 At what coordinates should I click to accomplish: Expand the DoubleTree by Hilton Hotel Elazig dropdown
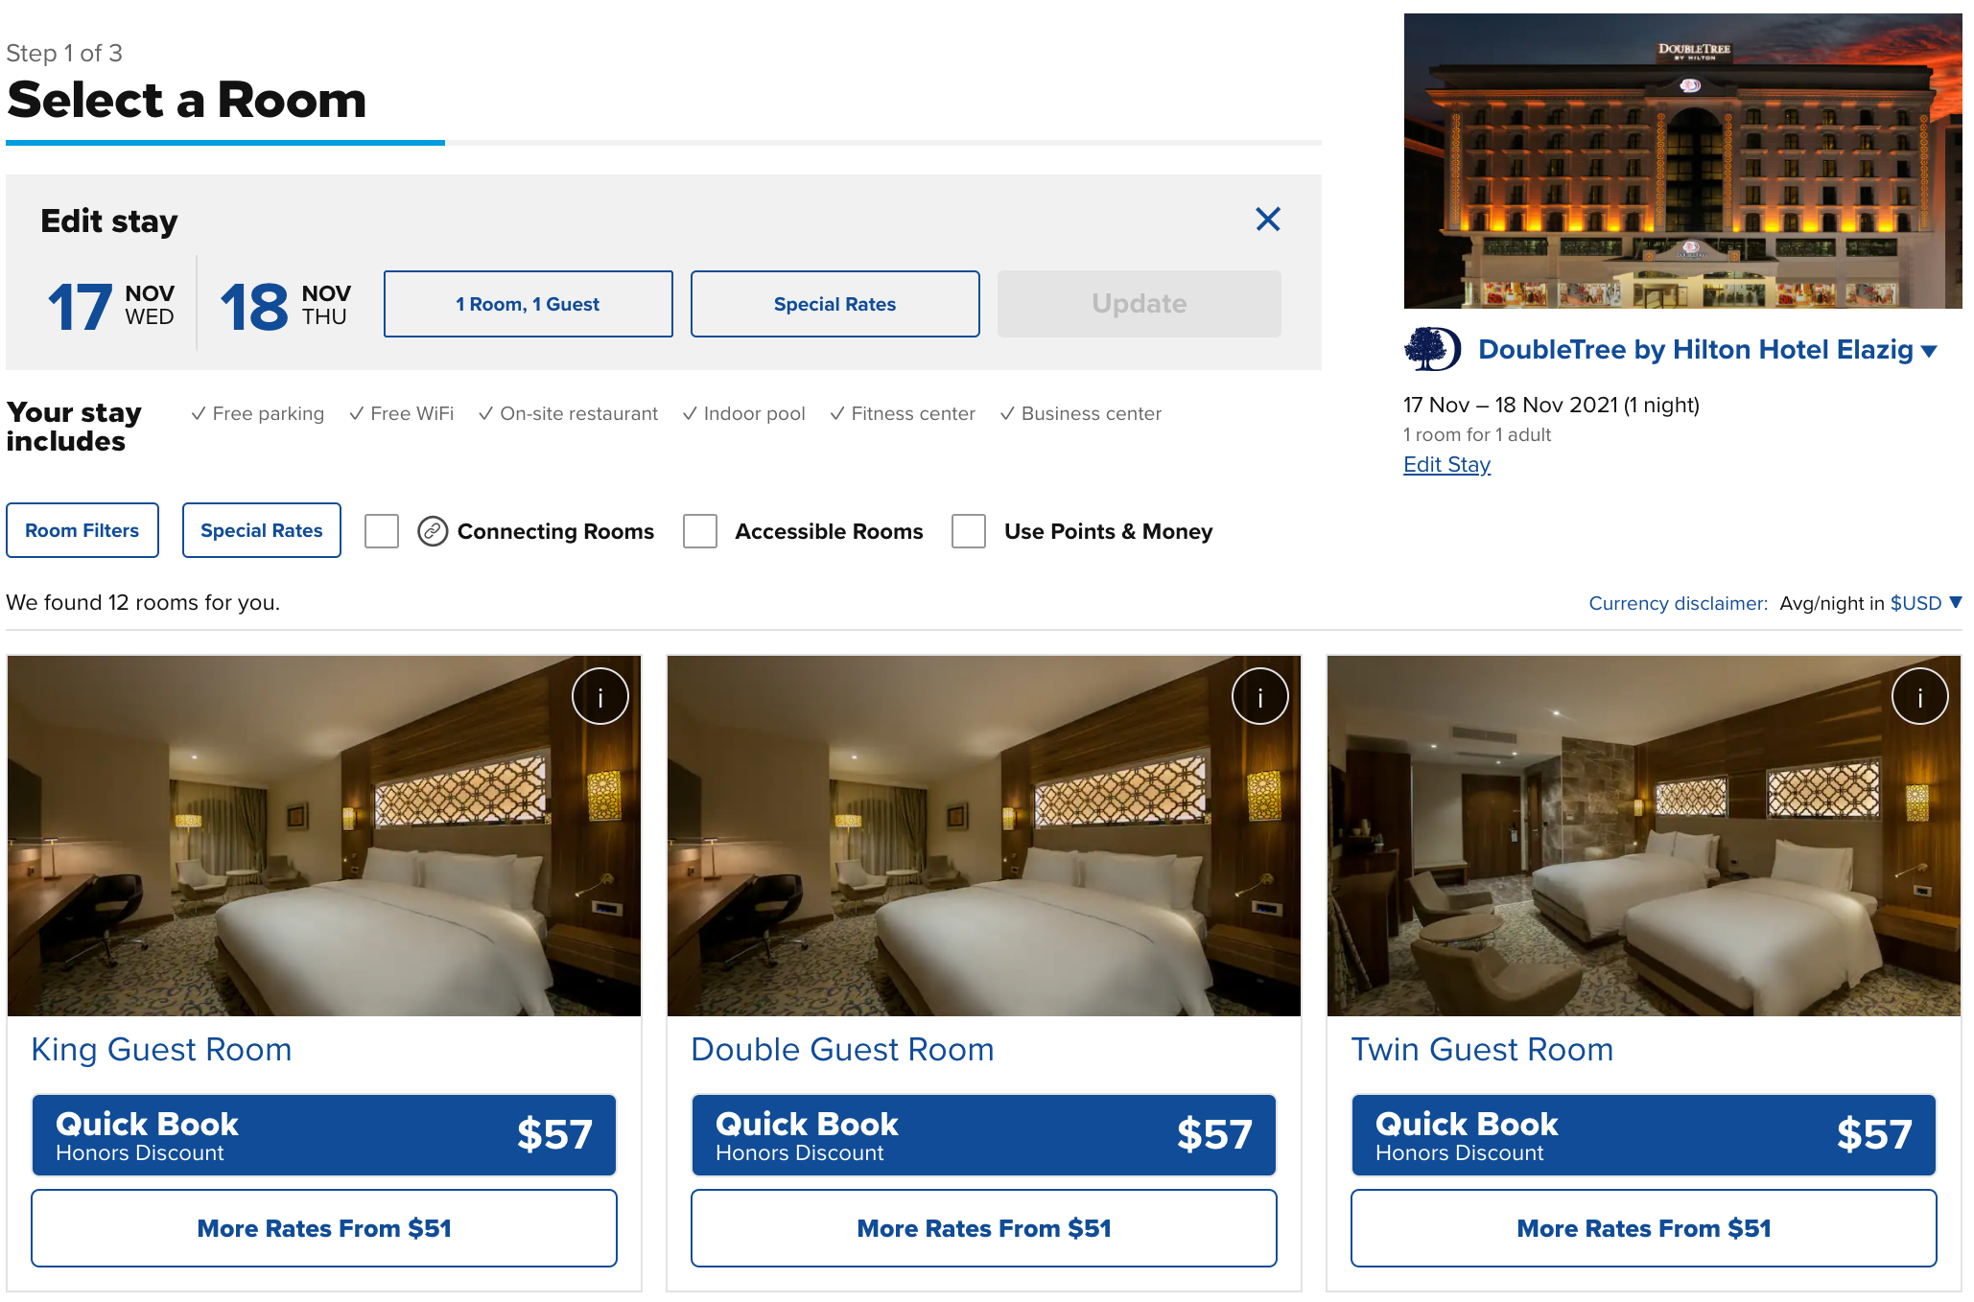point(1929,351)
